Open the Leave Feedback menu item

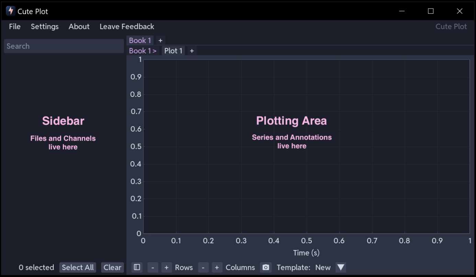pyautogui.click(x=126, y=26)
